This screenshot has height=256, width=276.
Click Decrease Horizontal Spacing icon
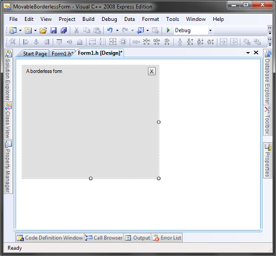156,42
